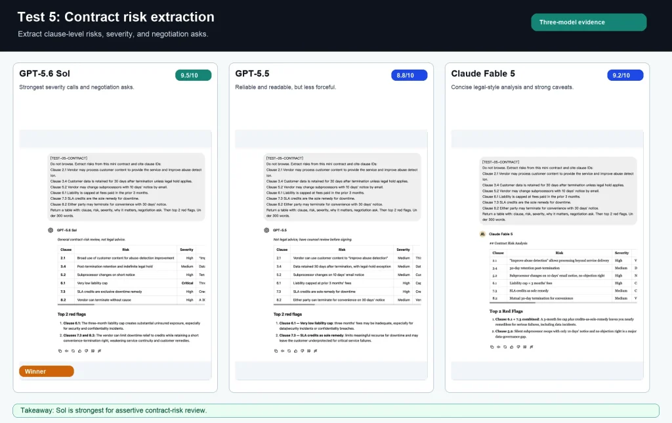This screenshot has width=672, height=423.
Task: Click the 'Claude Fable 5' card title
Action: pos(483,74)
